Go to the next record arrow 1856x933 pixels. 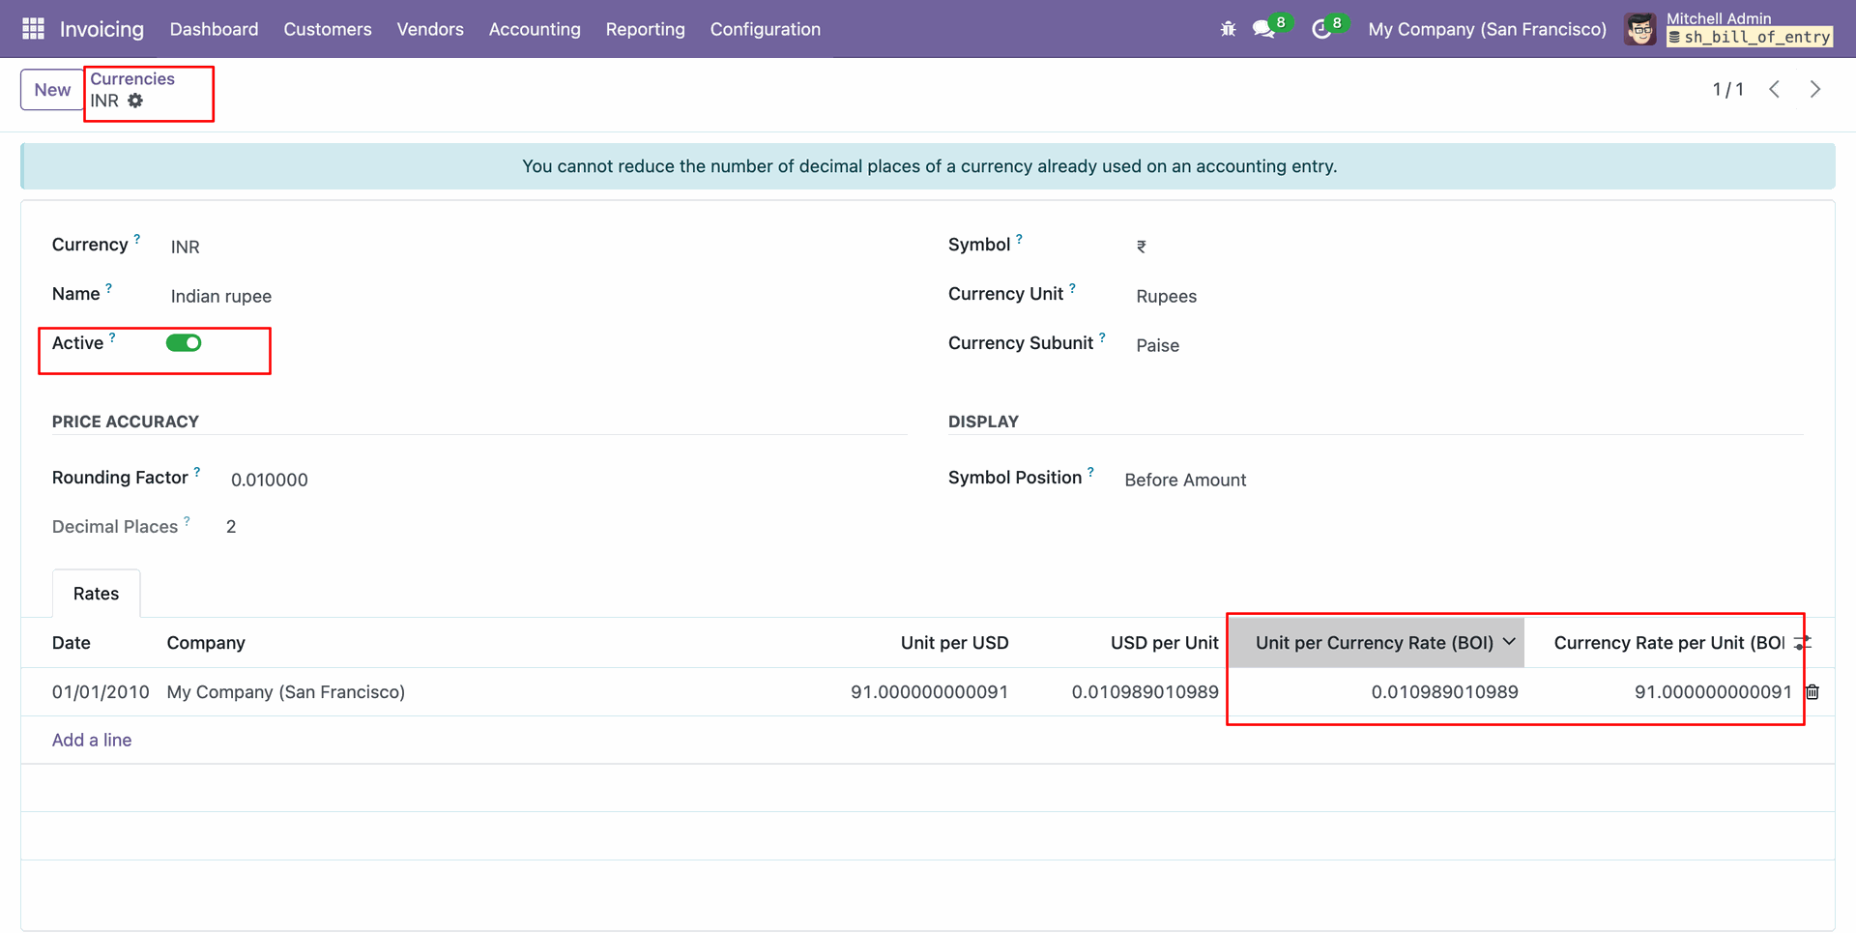(x=1815, y=89)
